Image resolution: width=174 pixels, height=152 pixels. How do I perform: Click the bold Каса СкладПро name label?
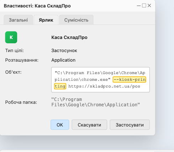click(69, 38)
